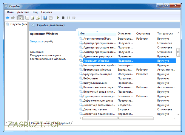This screenshot has height=135, width=185.
Task: Click gear icon of Веб-клиент row
Action: pyautogui.click(x=81, y=78)
